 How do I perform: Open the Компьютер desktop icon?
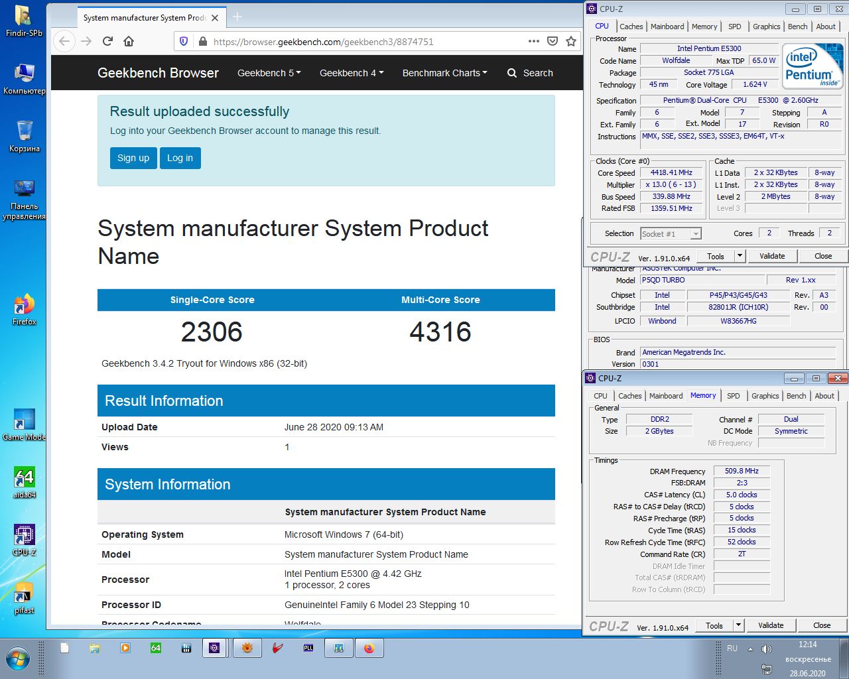pos(24,78)
